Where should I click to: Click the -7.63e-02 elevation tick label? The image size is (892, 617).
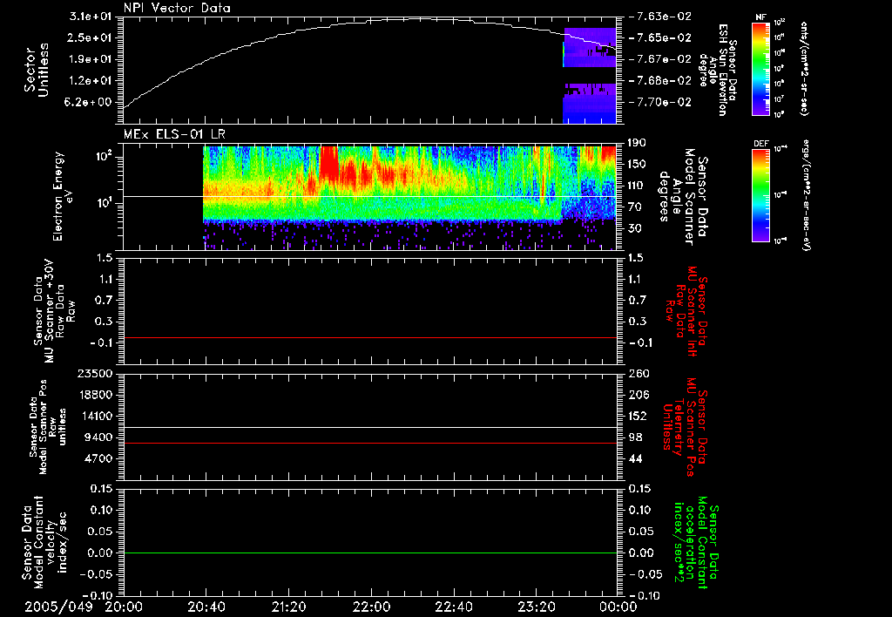[x=660, y=17]
